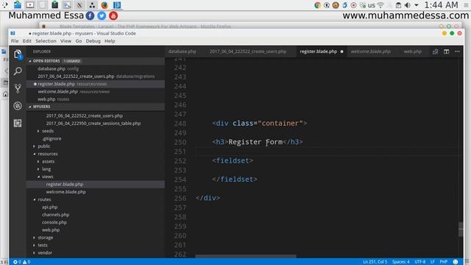Open 2017_06_04_222950_create_sessions_table.php in file tree
This screenshot has height=265, width=471.
pyautogui.click(x=96, y=124)
